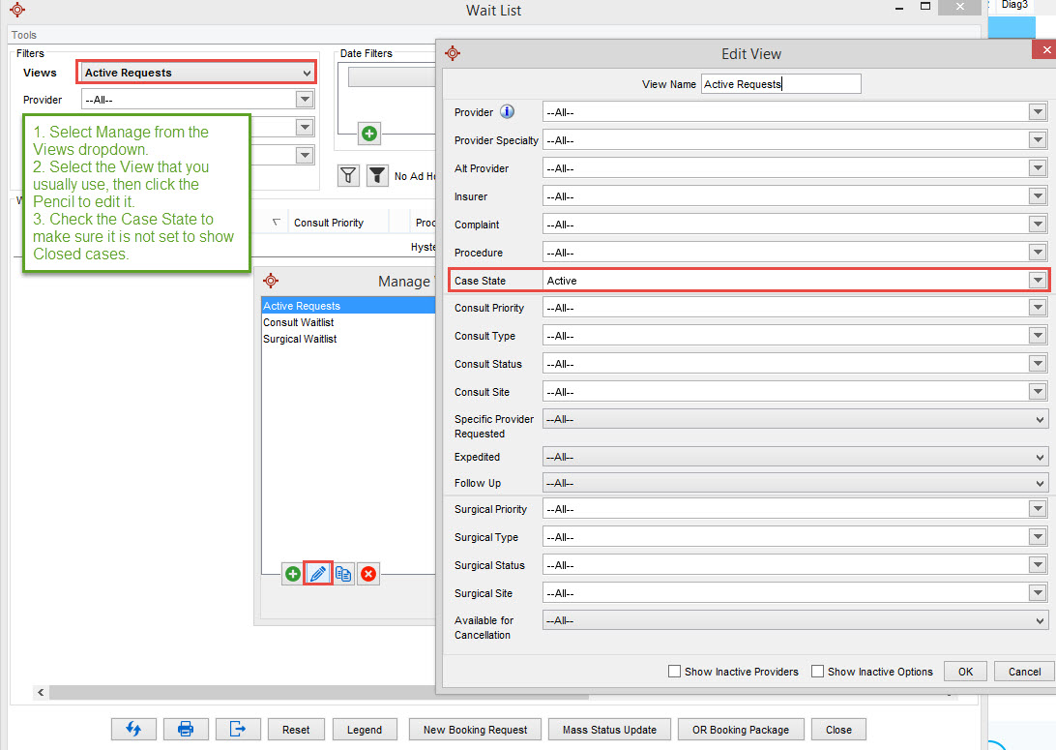Click the info icon beside Provider
Screen dimensions: 1056x750
click(x=507, y=112)
